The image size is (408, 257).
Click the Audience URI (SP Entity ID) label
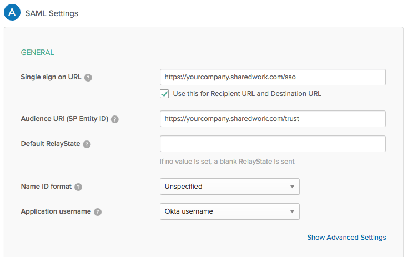64,119
